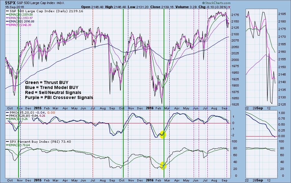Screen dimensions: 291x183
Task: Click the 0.25 label on the zoomed PMO axis
Action: 282,131
